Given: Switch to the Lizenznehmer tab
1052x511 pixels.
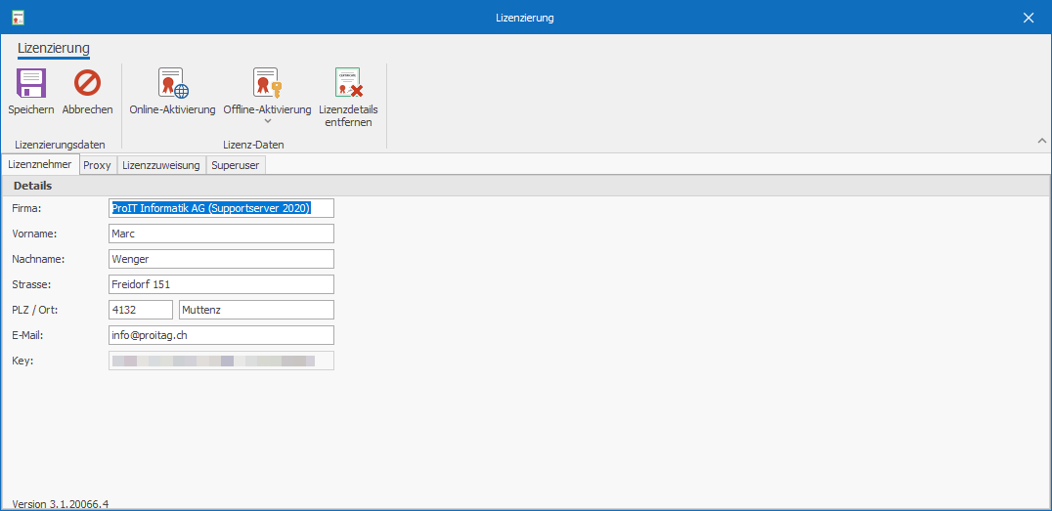Looking at the screenshot, I should coord(39,165).
